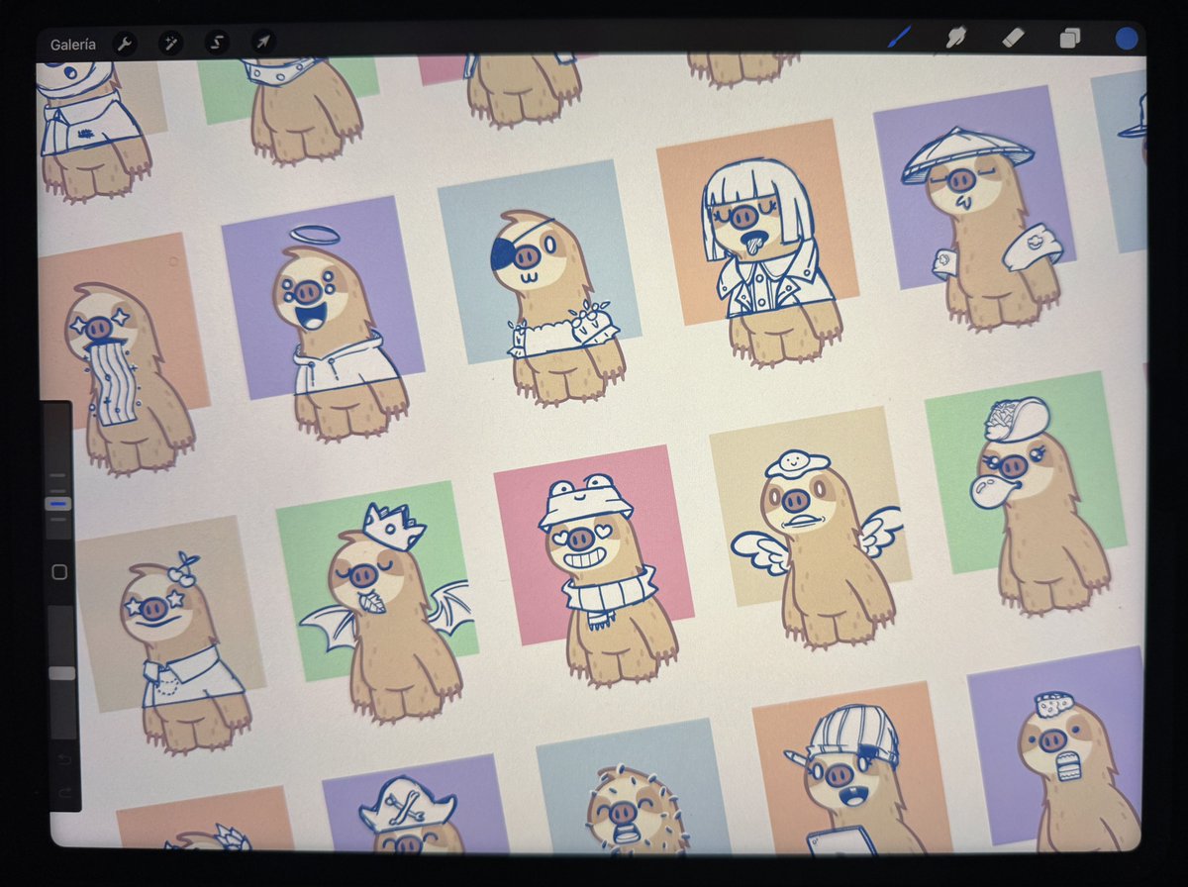This screenshot has height=887, width=1188.
Task: Tap the brush size slider handle
Action: tap(59, 503)
